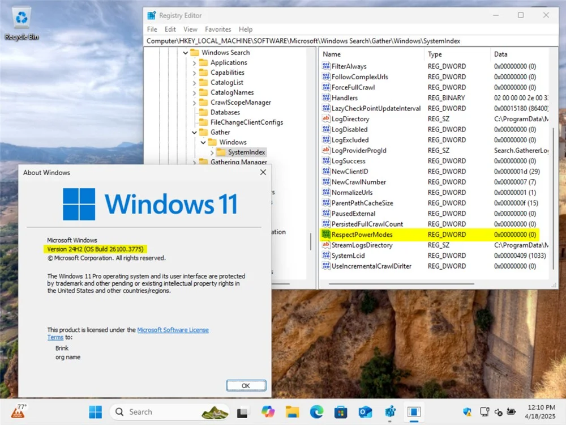Image resolution: width=566 pixels, height=425 pixels.
Task: Open Outlook from the taskbar
Action: click(365, 412)
